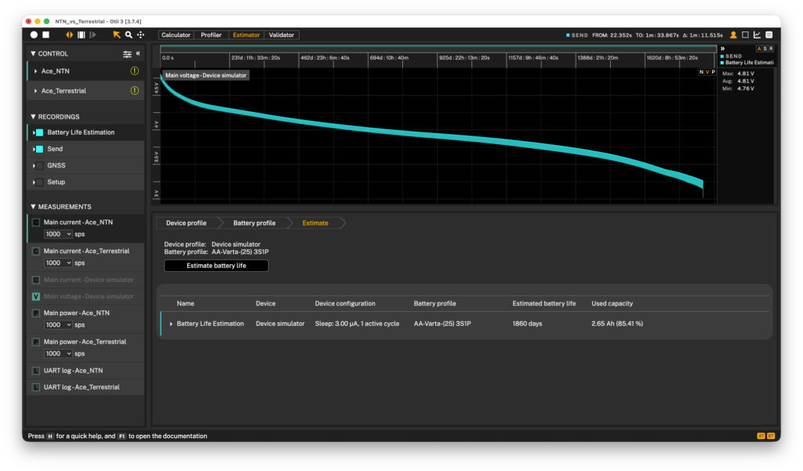
Task: Open sps dropdown for Main power - Ace_NTN
Action: pos(58,324)
